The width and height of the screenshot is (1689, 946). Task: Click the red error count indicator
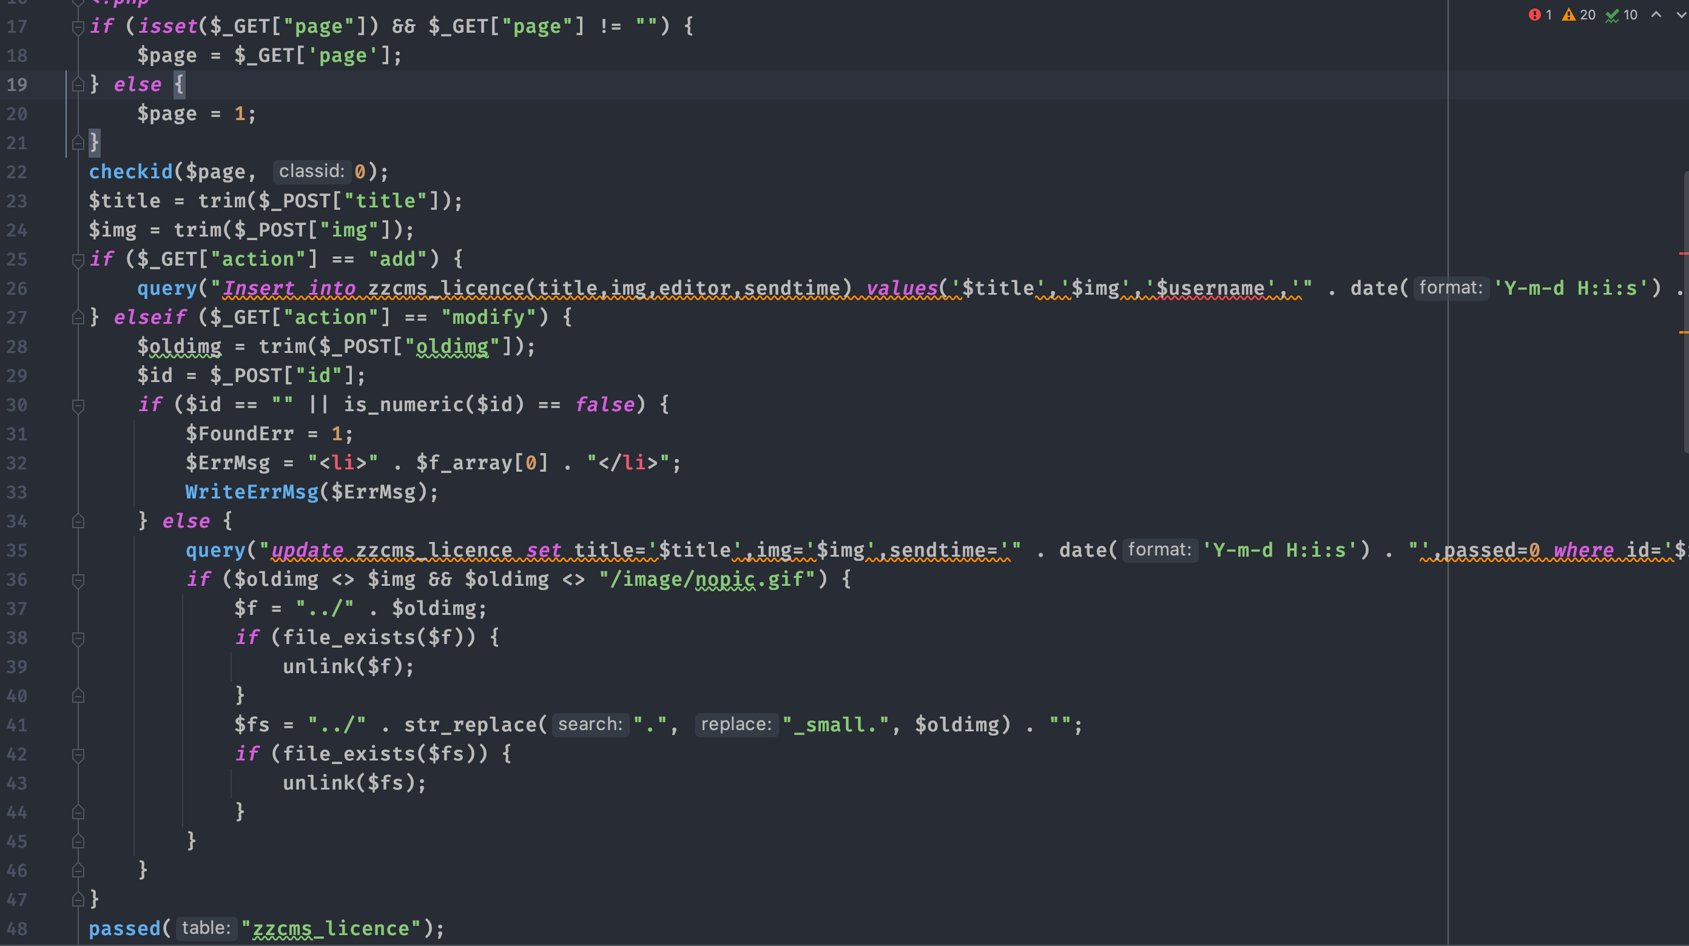(1540, 15)
